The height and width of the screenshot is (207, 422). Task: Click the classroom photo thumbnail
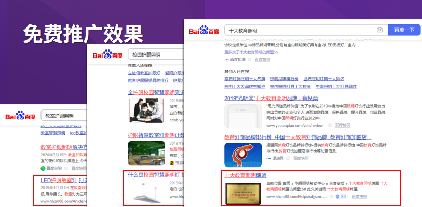146,153
